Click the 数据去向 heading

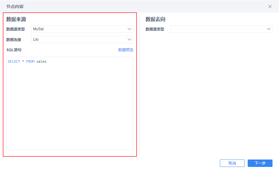tap(155, 19)
